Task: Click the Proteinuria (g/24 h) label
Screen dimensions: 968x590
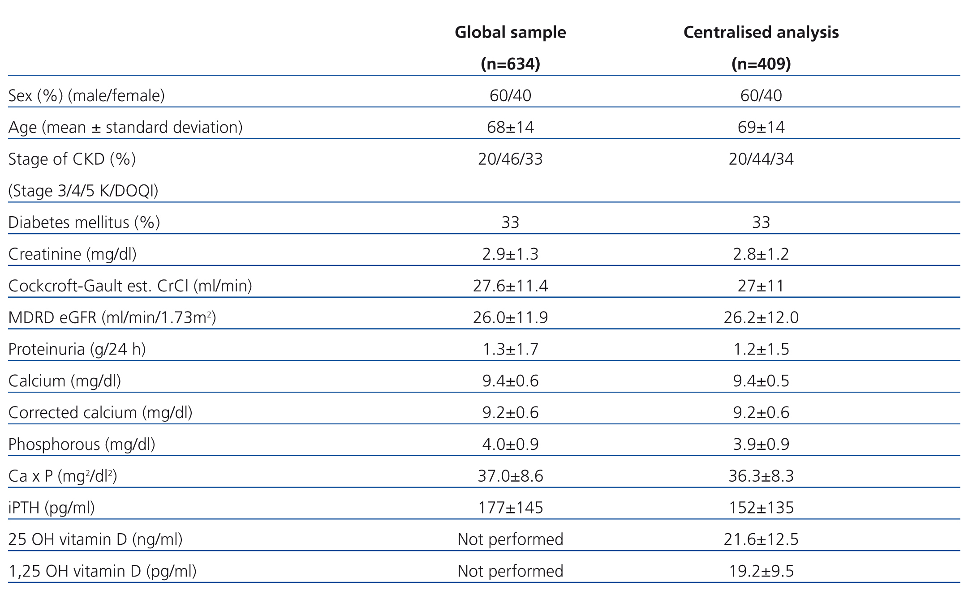Action: pos(77,350)
